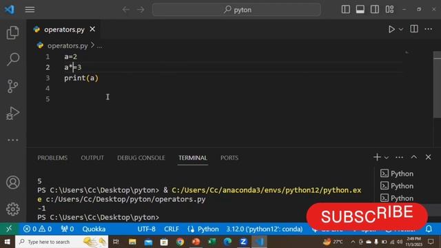Open terminal panel More Actions ellipsis
The height and width of the screenshot is (248, 441).
tap(399, 157)
